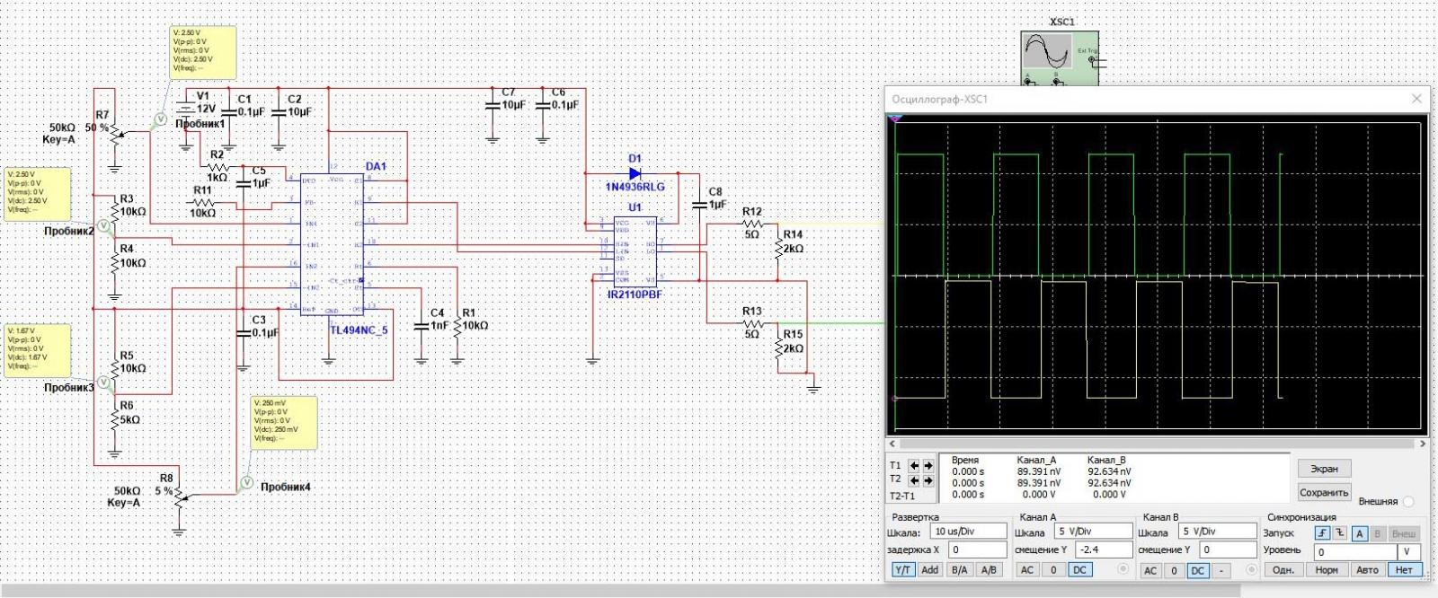Viewport: 1438px width, 598px height.
Task: Select capacitor C4 1nF
Action: 421,325
